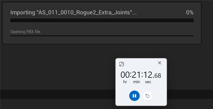
Task: Reset the stopwatch timer
Action: tap(148, 96)
